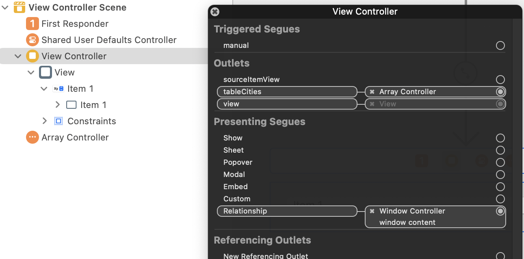Select the Item 1 tab view row

[80, 88]
